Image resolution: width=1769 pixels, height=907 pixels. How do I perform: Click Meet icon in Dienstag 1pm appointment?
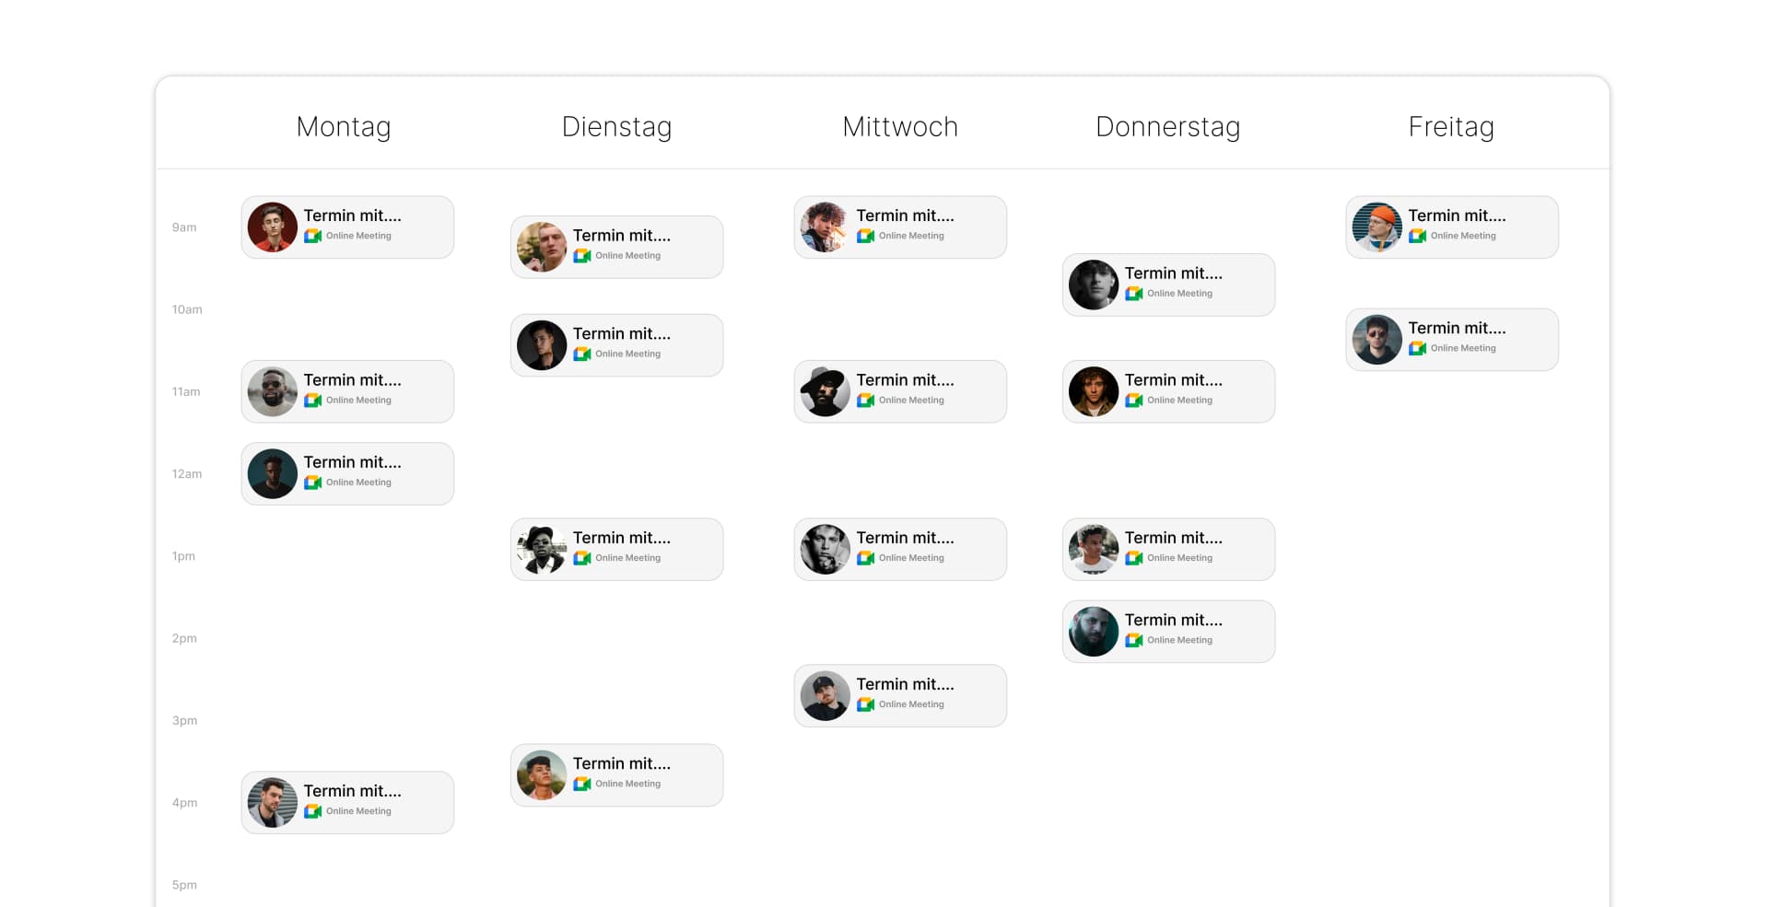click(x=581, y=559)
